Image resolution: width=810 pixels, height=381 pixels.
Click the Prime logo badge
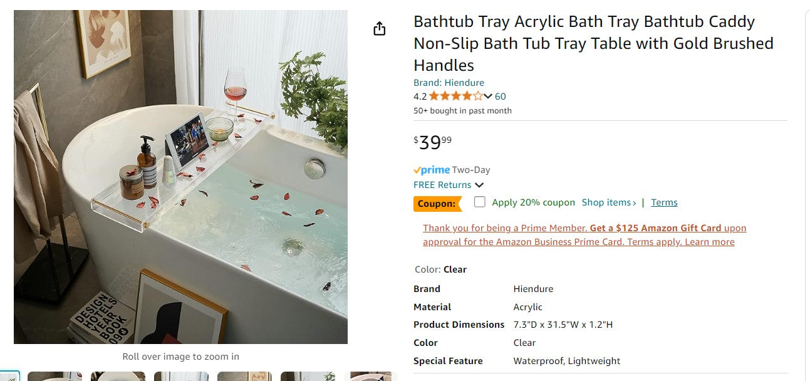click(431, 169)
